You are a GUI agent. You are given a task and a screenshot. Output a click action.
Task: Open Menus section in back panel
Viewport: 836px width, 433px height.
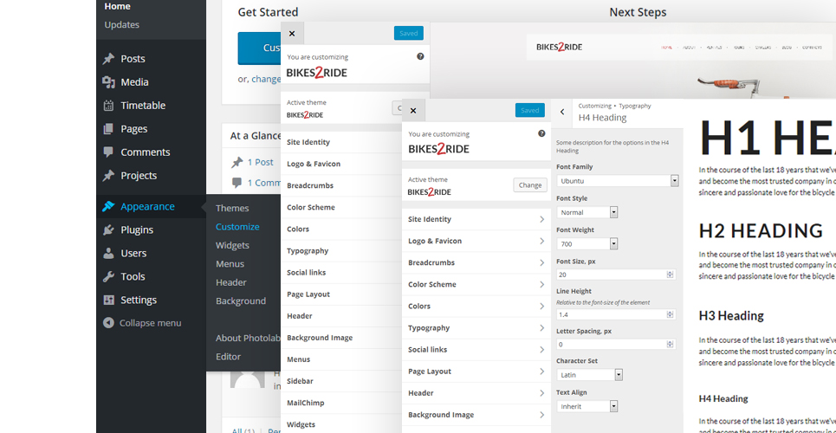click(x=341, y=359)
